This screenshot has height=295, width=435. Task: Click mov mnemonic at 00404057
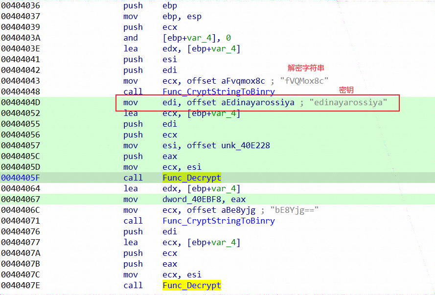click(130, 146)
